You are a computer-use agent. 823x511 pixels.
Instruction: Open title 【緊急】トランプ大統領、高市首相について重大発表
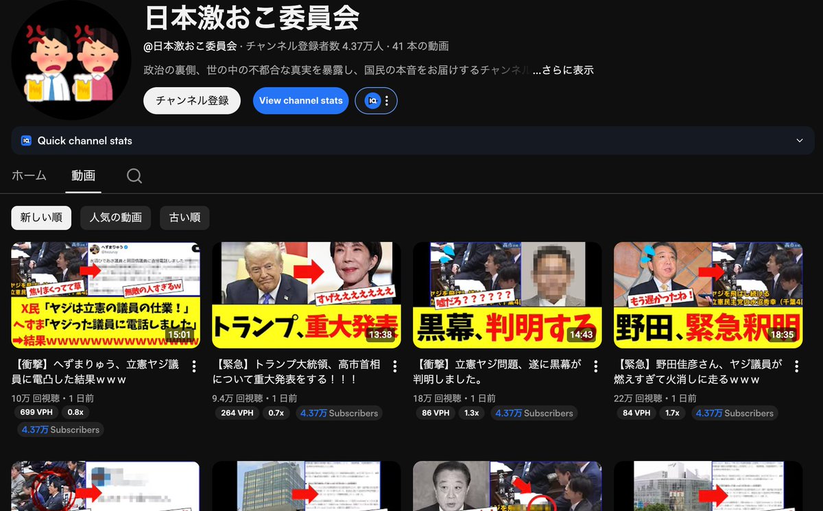pyautogui.click(x=295, y=371)
